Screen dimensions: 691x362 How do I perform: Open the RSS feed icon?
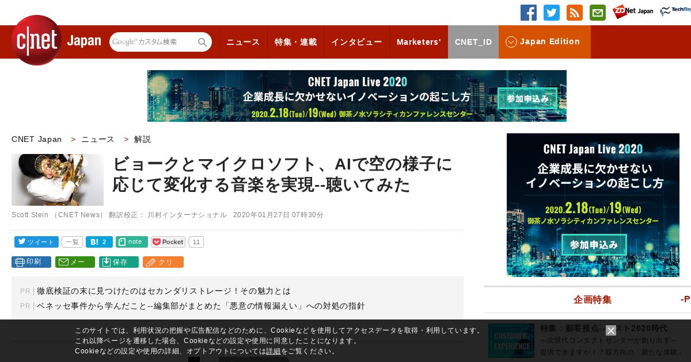pyautogui.click(x=575, y=13)
